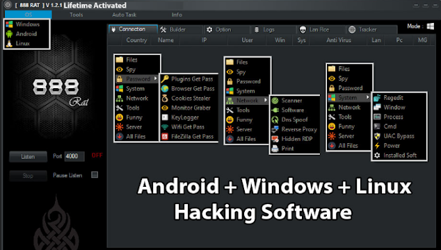Click the Reverse Proxy computers icon

pyautogui.click(x=275, y=129)
